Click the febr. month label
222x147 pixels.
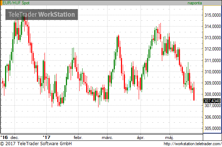(78, 138)
